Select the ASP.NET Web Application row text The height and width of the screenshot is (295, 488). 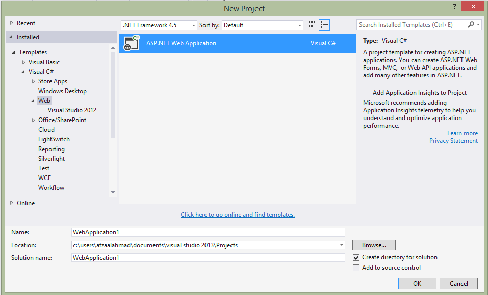181,43
